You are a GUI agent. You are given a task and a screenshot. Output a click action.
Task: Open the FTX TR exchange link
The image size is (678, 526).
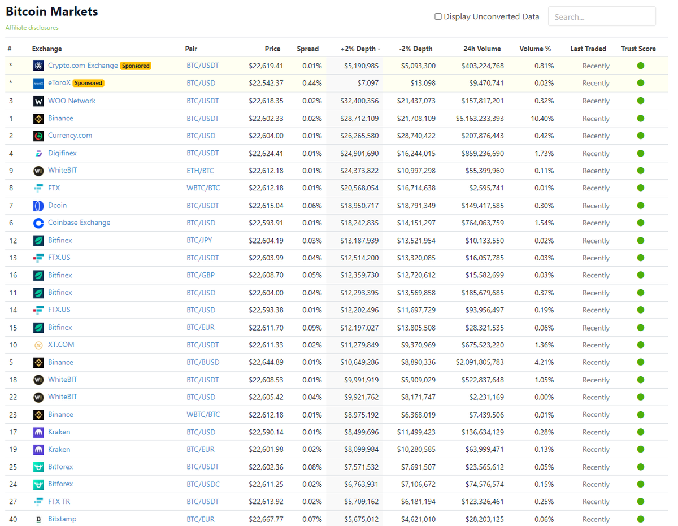(x=59, y=502)
